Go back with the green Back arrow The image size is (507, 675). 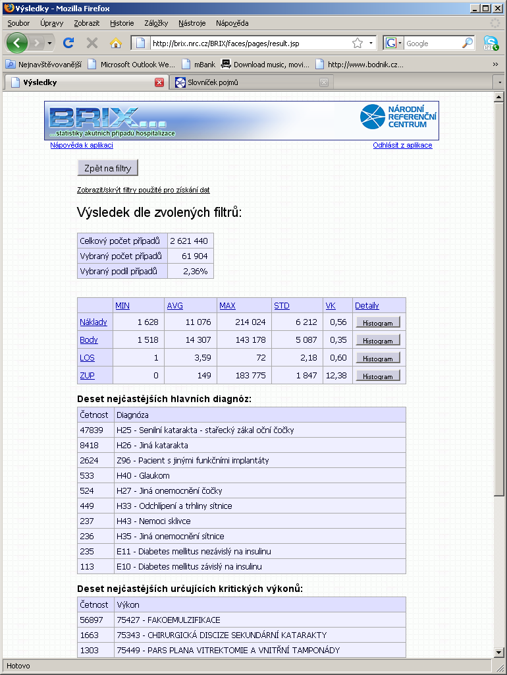17,43
